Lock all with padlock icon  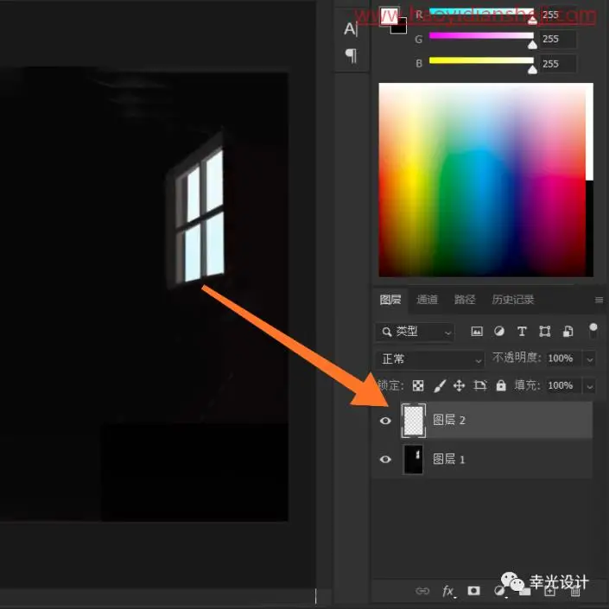click(501, 385)
